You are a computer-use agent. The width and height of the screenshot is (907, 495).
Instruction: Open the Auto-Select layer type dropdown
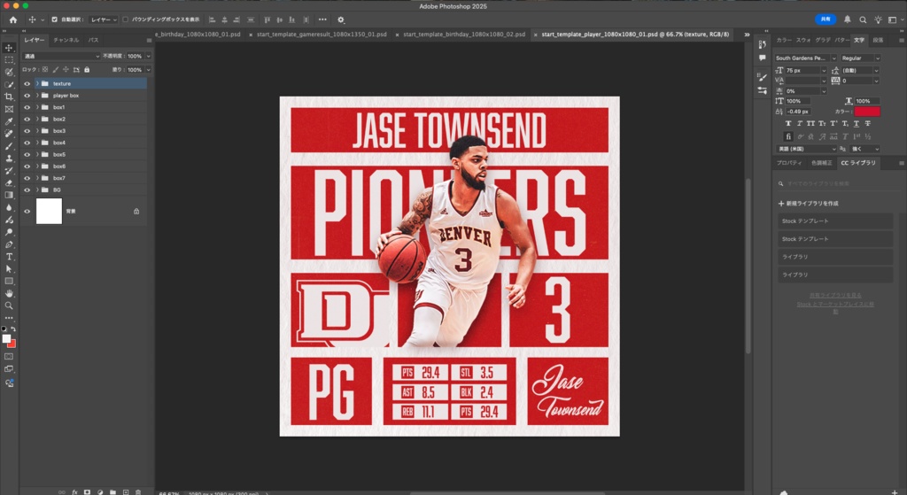pyautogui.click(x=104, y=19)
